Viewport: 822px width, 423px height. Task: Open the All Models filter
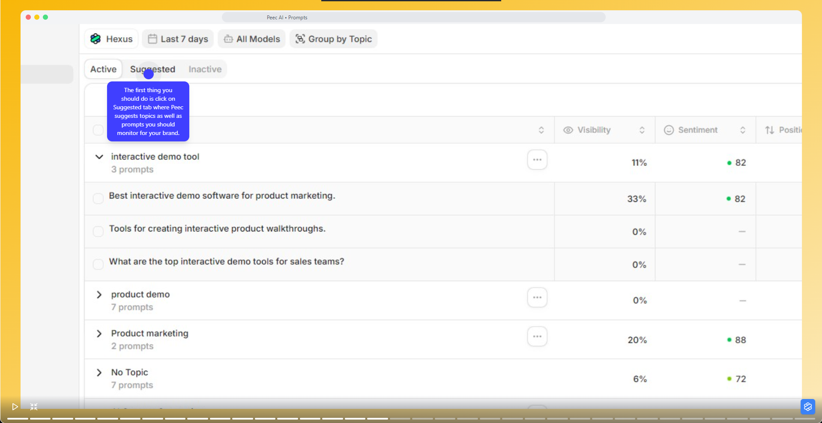pyautogui.click(x=252, y=39)
